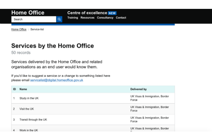Open the Training menu item
Image resolution: width=212 pixels, height=140 pixels.
click(x=73, y=18)
